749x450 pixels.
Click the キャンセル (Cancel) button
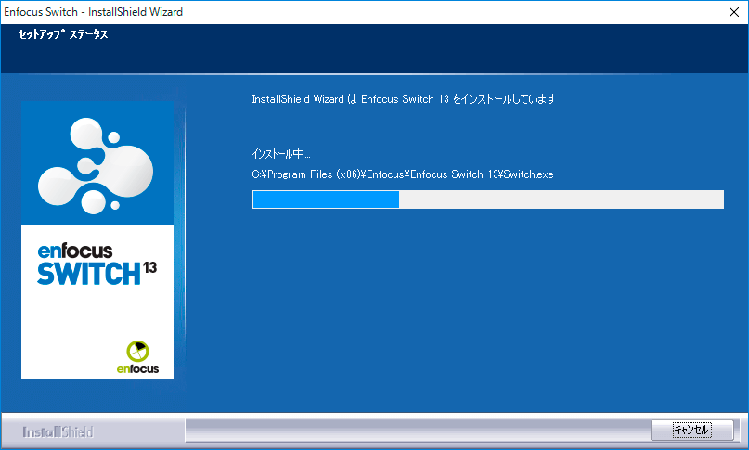click(692, 430)
